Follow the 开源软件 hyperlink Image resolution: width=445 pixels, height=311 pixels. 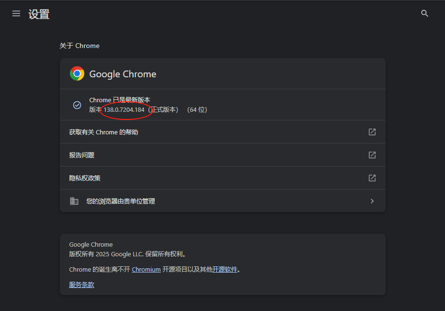(225, 270)
